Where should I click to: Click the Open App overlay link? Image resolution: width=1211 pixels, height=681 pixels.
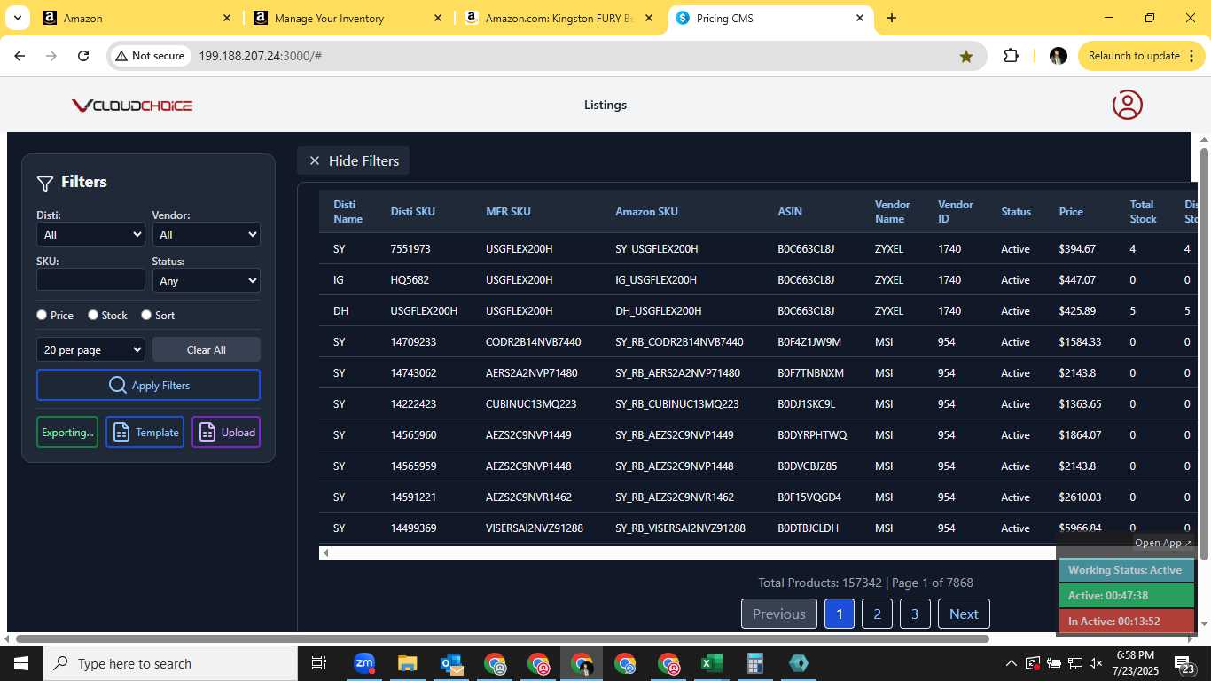pos(1163,543)
